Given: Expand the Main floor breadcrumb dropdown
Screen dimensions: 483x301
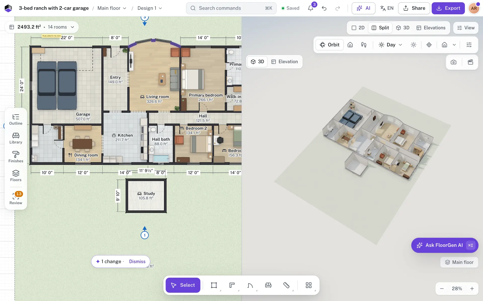Looking at the screenshot, I should (112, 8).
